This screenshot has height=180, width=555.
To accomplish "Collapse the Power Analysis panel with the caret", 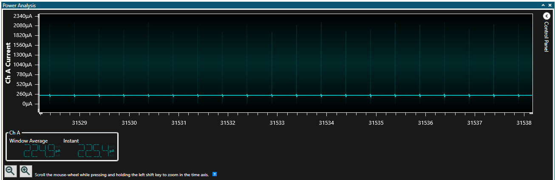I will (x=543, y=5).
